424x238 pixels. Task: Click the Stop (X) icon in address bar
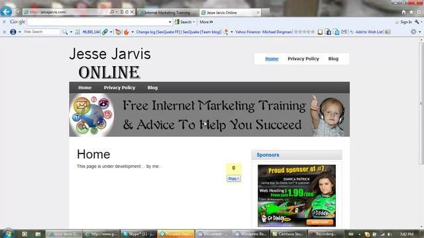coord(132,12)
